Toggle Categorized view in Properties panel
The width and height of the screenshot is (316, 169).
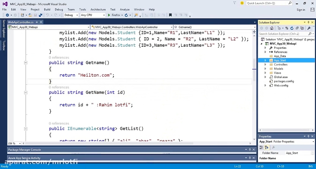click(x=262, y=147)
